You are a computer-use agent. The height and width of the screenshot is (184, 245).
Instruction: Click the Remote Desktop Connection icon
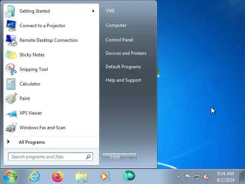(11, 40)
